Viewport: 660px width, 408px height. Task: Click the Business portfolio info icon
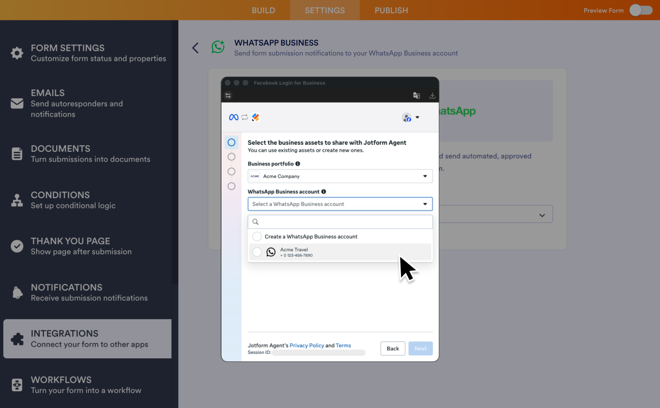tap(298, 164)
